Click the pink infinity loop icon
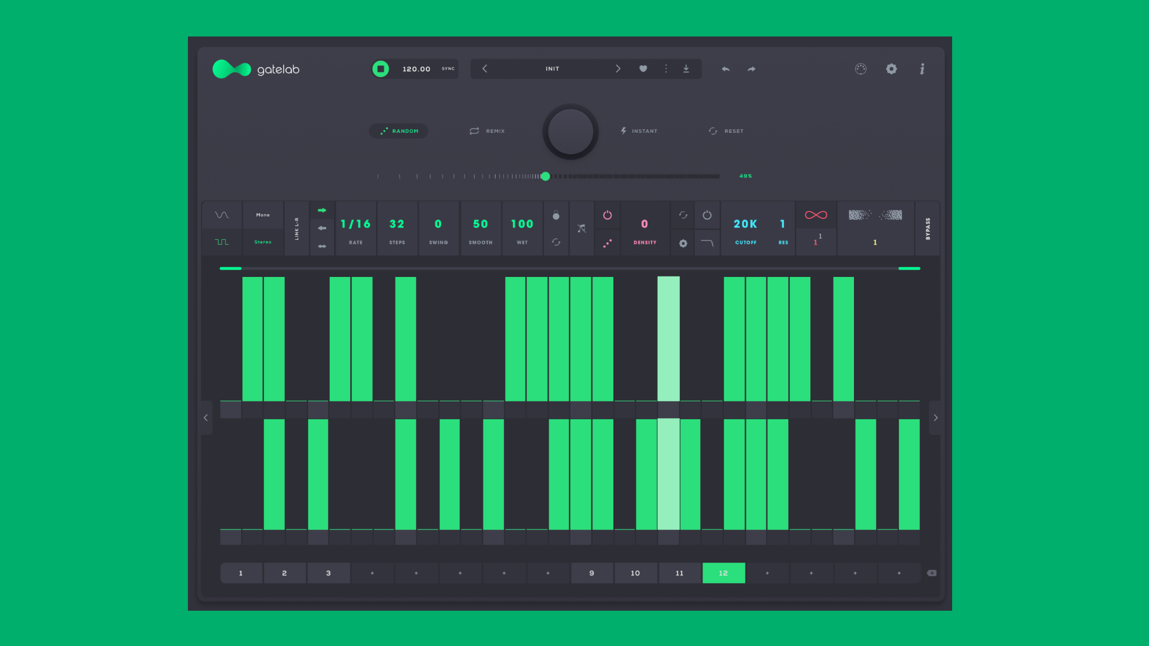This screenshot has width=1149, height=646. point(816,215)
